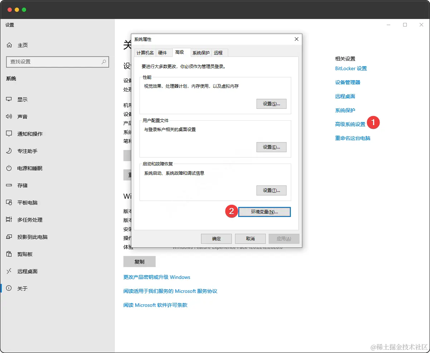Open performance 设置(S) button
This screenshot has width=430, height=353.
272,104
